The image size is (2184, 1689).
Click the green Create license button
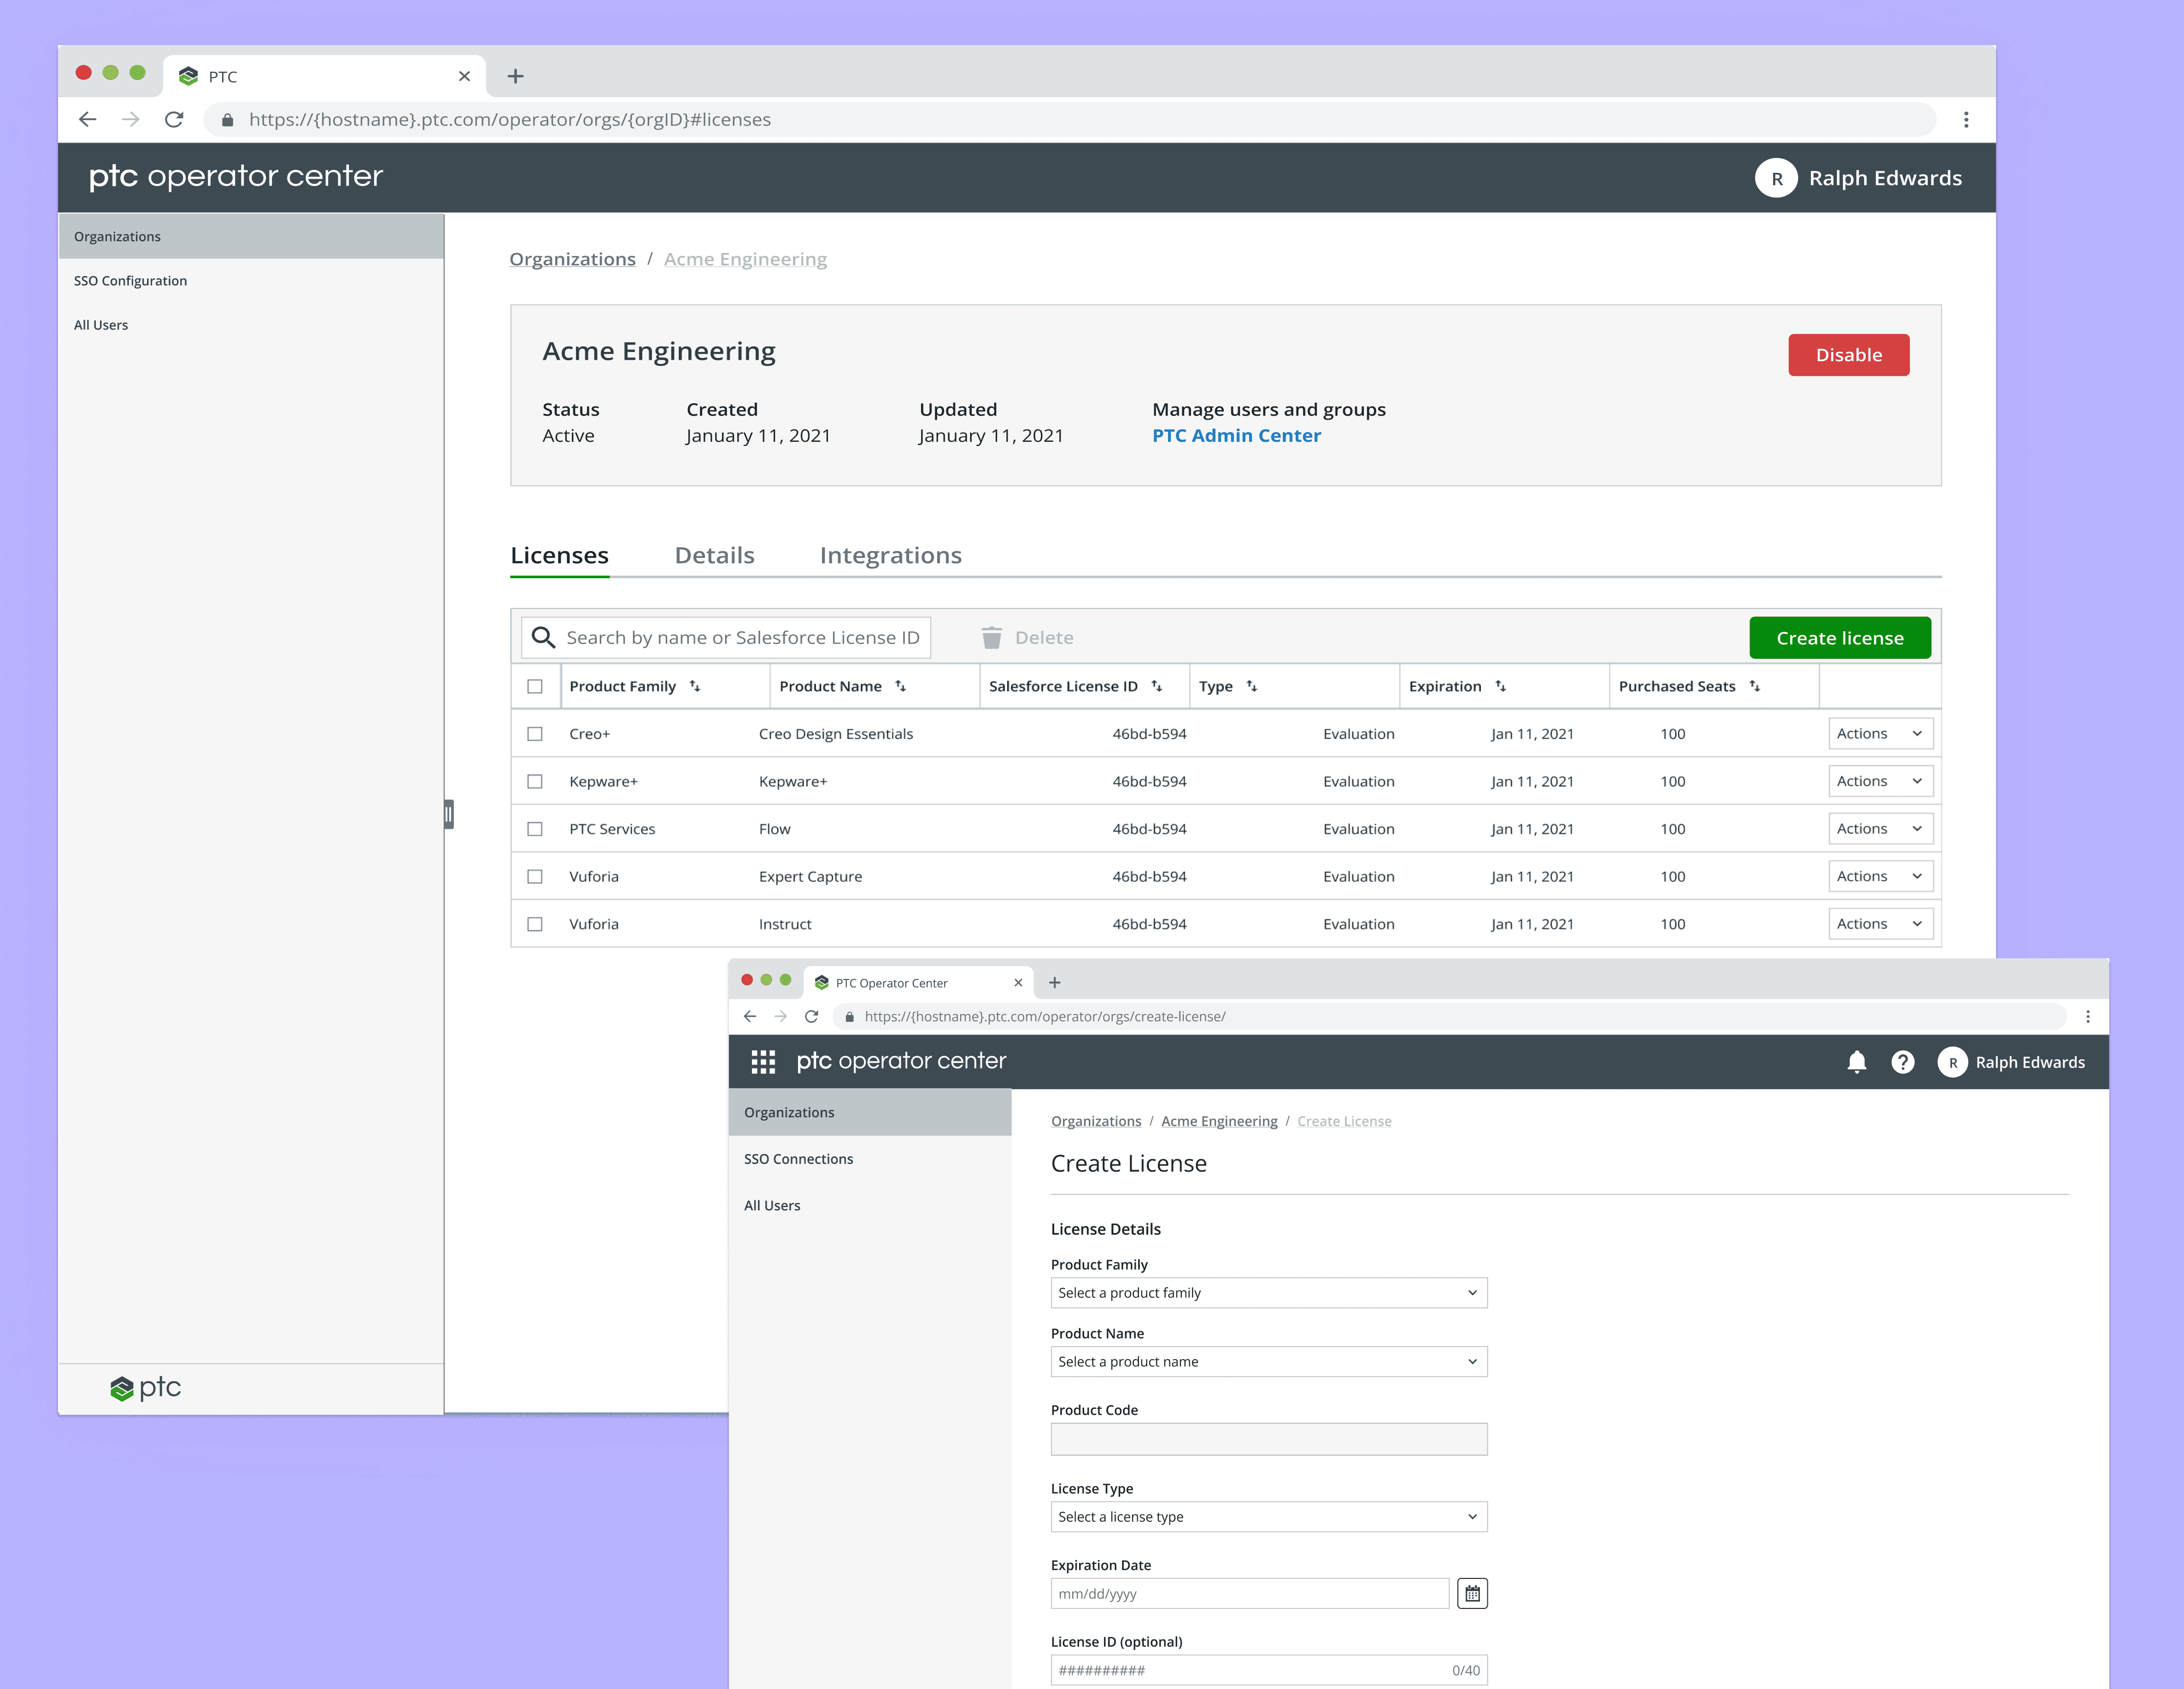pos(1839,638)
